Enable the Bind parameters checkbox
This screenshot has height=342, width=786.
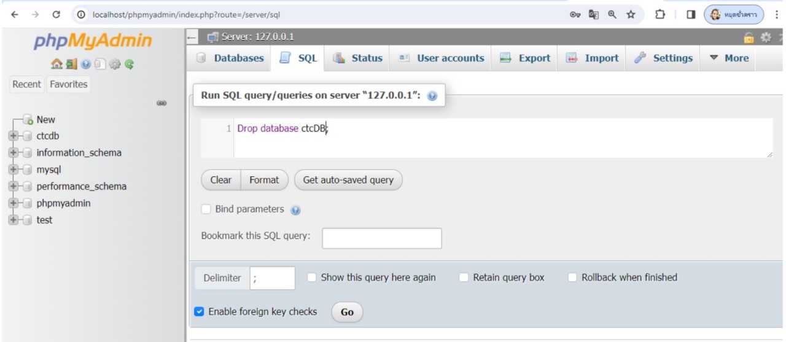pos(206,209)
